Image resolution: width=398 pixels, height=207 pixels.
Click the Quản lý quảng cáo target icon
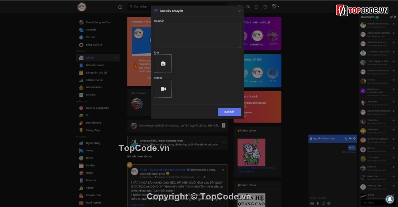[x=81, y=108]
